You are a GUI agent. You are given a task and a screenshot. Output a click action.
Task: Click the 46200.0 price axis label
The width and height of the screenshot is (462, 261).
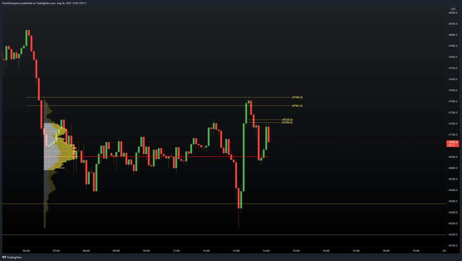(x=452, y=235)
